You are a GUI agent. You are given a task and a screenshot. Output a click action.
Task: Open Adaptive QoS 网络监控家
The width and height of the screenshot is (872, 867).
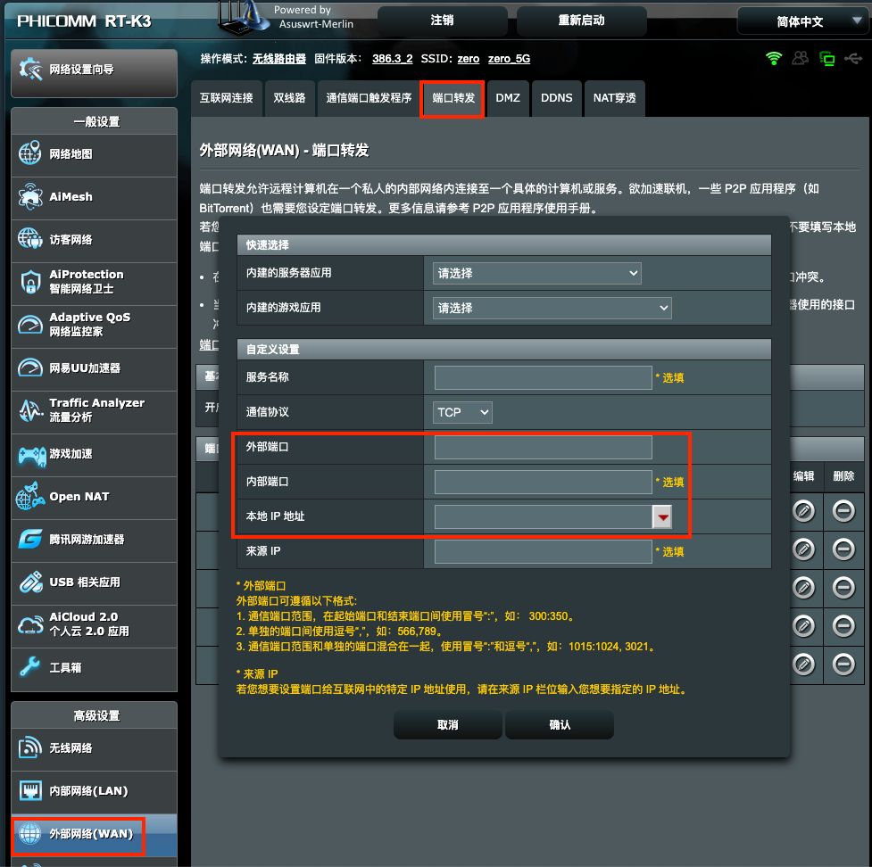[x=94, y=326]
